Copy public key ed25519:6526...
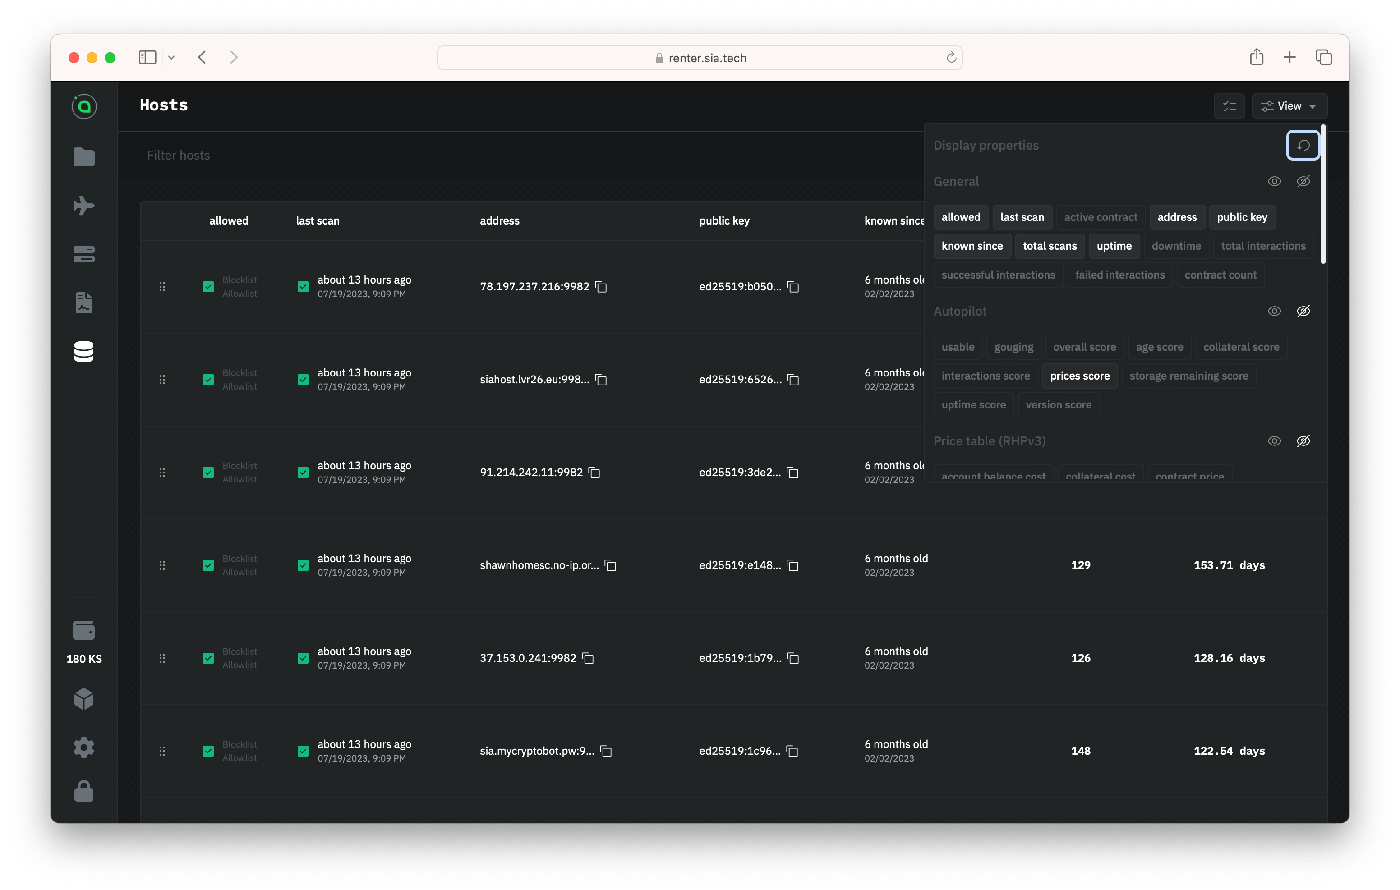1400x890 pixels. pos(793,380)
